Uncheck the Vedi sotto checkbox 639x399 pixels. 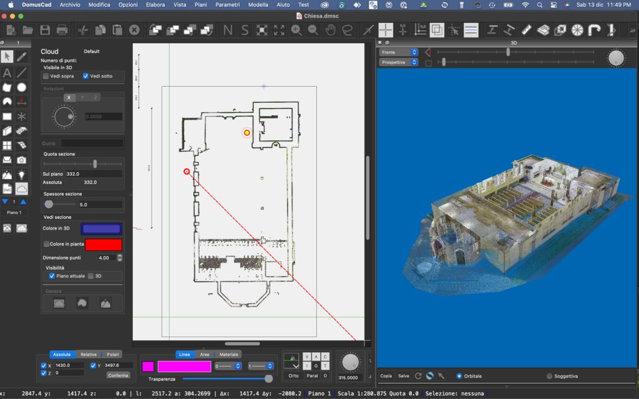tap(86, 76)
